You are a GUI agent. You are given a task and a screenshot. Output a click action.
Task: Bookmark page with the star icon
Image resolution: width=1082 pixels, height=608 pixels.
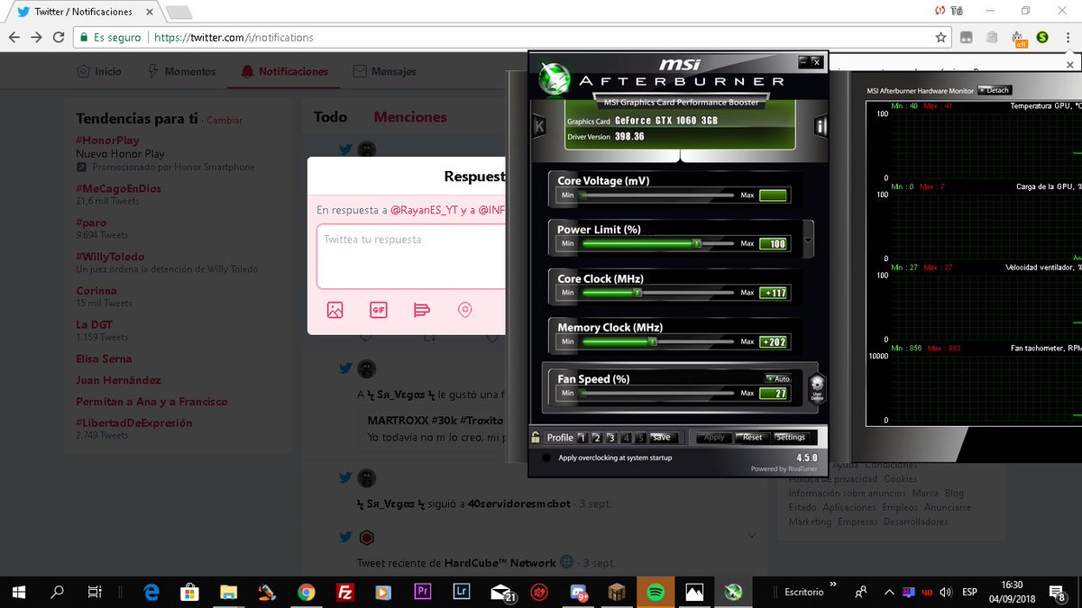(x=940, y=38)
